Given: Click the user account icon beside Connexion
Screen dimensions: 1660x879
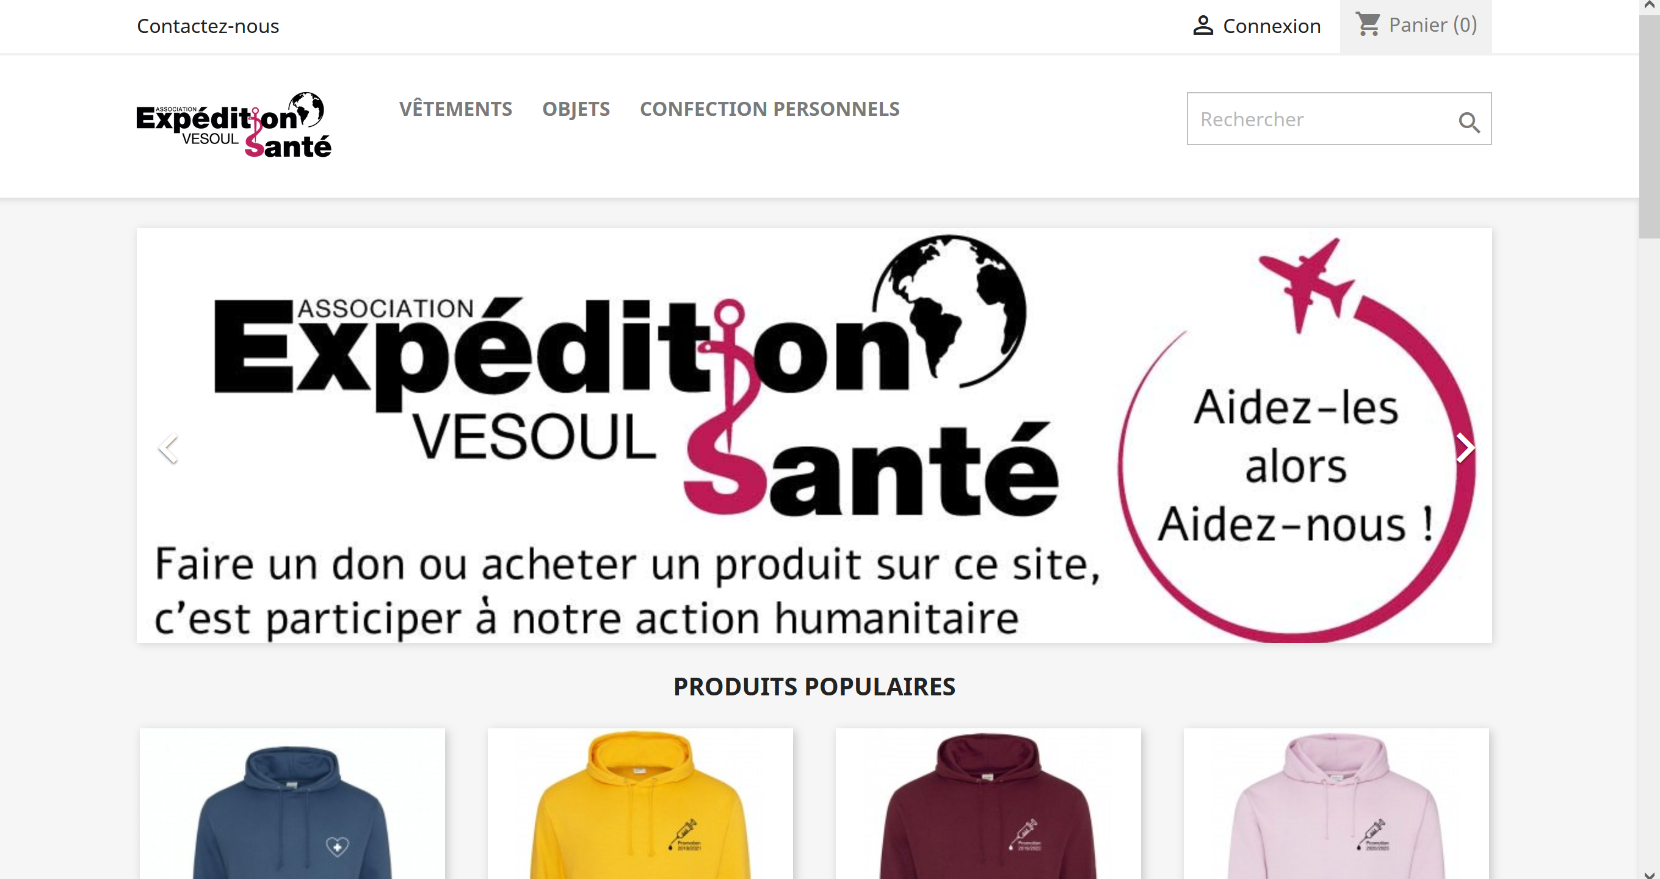Looking at the screenshot, I should [x=1203, y=26].
